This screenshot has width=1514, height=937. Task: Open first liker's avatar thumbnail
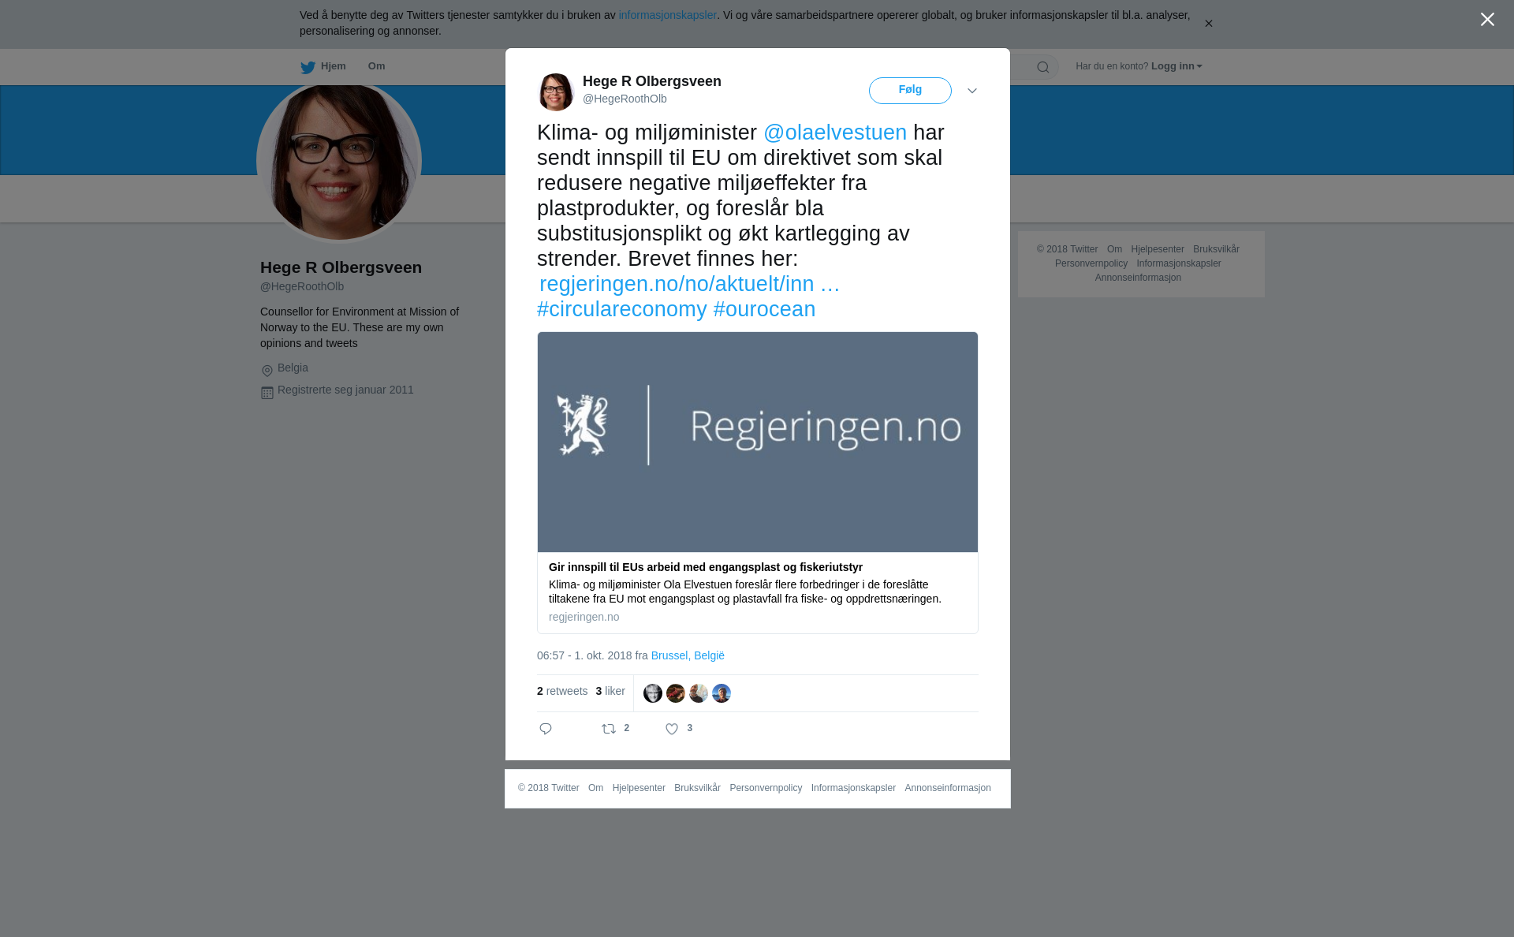[653, 693]
